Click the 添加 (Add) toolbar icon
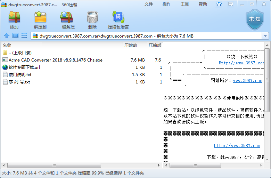 pos(14,17)
